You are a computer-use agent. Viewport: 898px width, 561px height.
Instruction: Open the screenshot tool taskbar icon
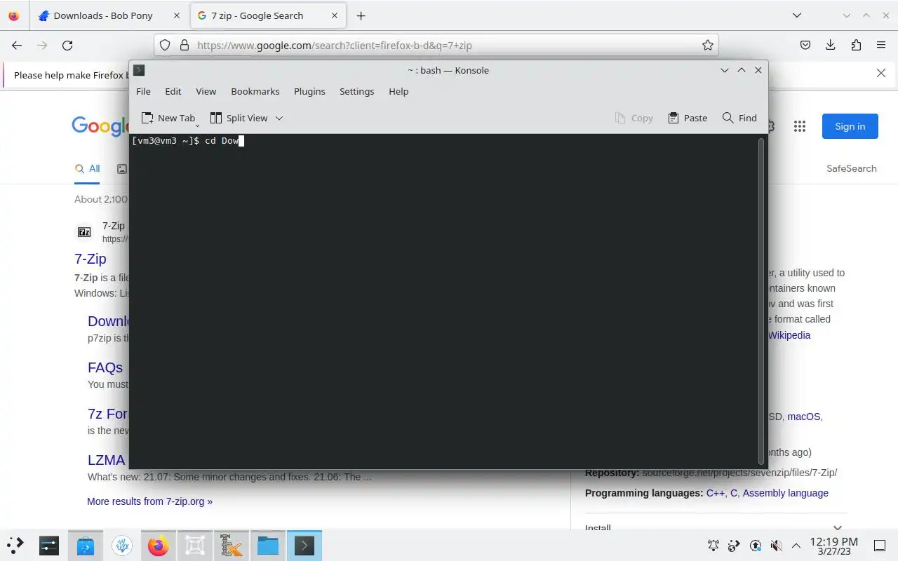coord(195,545)
